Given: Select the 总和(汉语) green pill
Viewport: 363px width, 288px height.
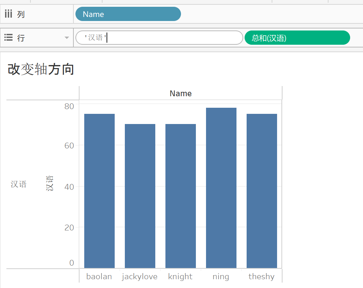Looking at the screenshot, I should tap(297, 38).
